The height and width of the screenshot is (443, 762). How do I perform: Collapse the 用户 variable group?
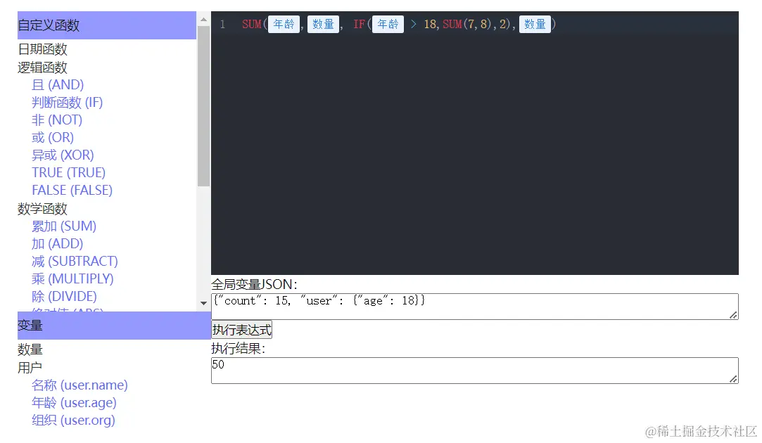pyautogui.click(x=30, y=368)
